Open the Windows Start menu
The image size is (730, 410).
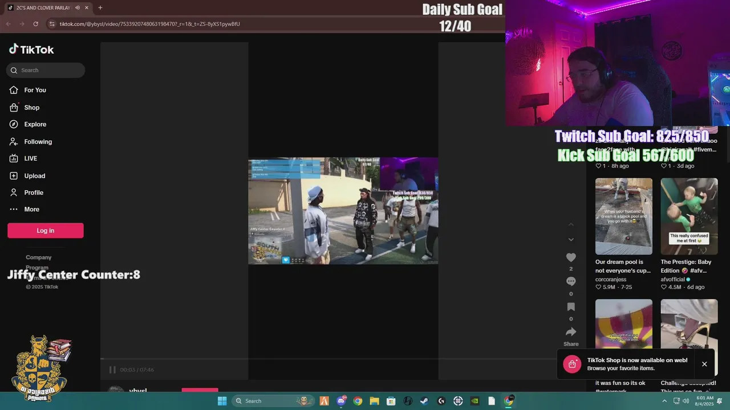(222, 401)
